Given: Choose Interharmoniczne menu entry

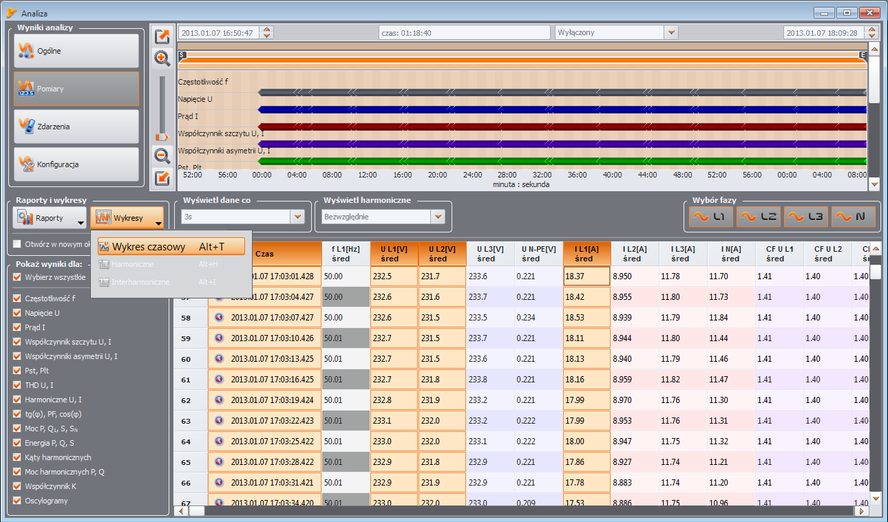Looking at the screenshot, I should pos(171,283).
